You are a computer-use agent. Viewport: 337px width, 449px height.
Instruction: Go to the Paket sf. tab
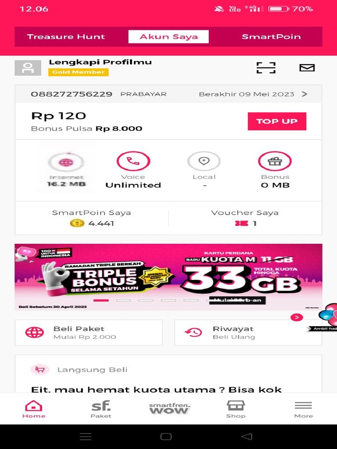click(x=101, y=409)
